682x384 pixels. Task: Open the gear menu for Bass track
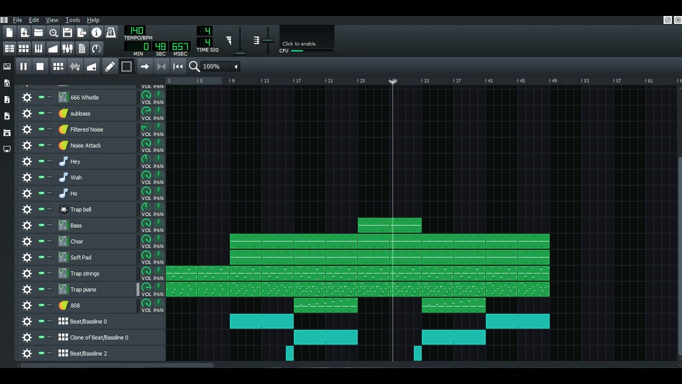pos(27,226)
